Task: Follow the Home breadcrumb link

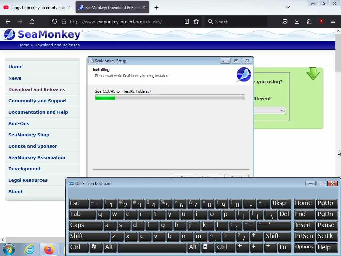Action: click(24, 45)
